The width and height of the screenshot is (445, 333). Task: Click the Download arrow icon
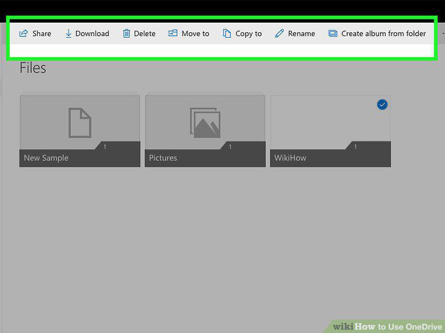(68, 34)
